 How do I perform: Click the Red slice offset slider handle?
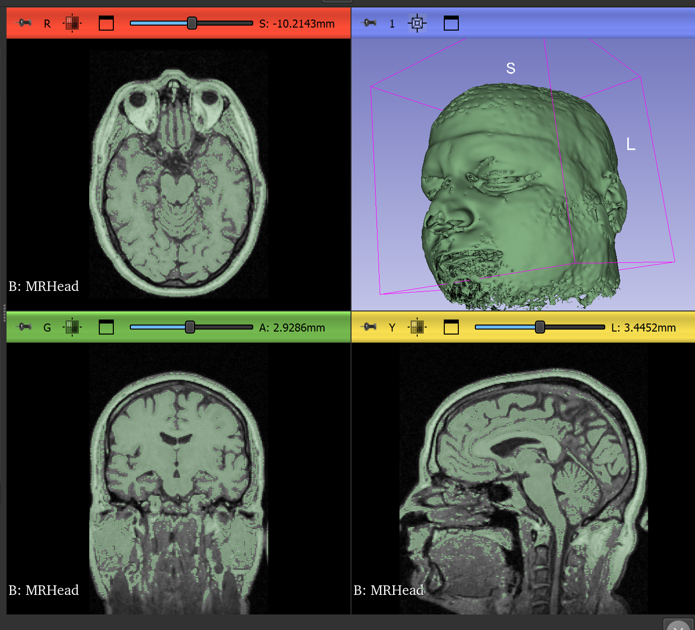click(192, 23)
